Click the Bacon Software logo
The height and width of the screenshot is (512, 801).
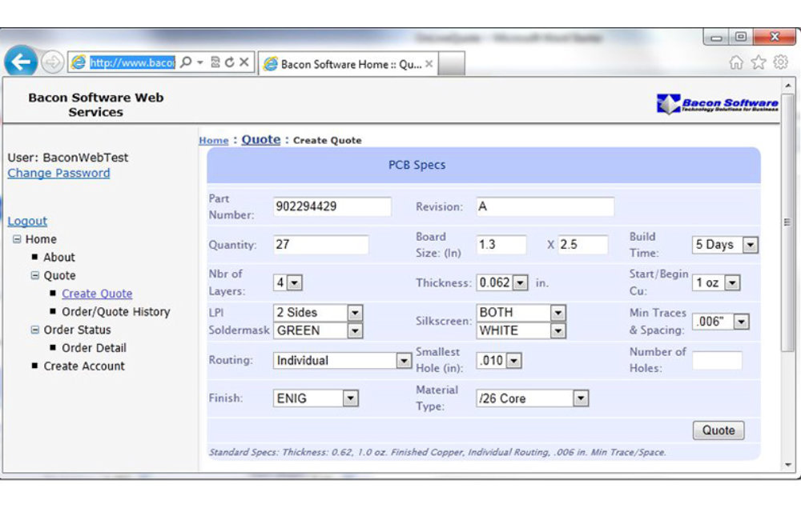(x=717, y=103)
